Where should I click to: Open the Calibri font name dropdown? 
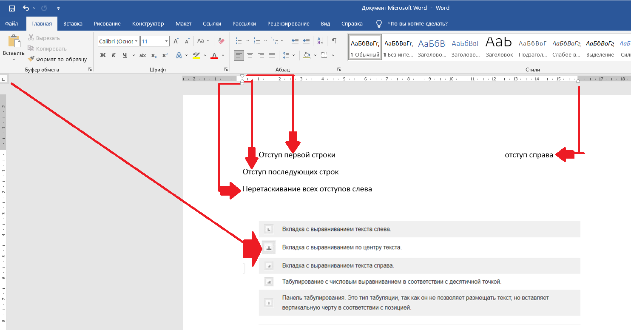136,41
